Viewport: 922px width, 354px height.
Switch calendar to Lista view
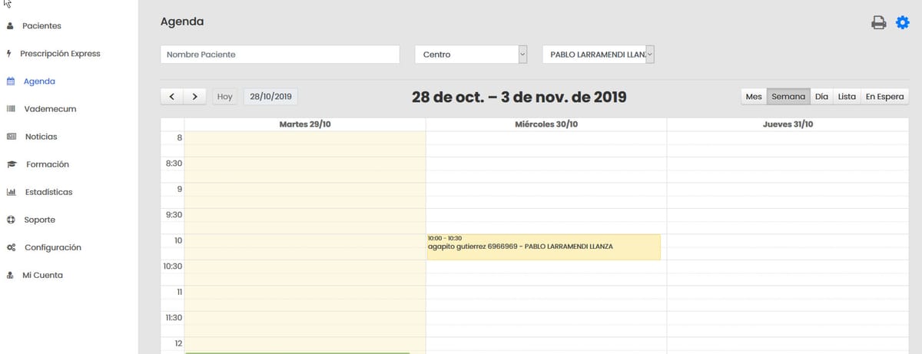click(x=847, y=97)
